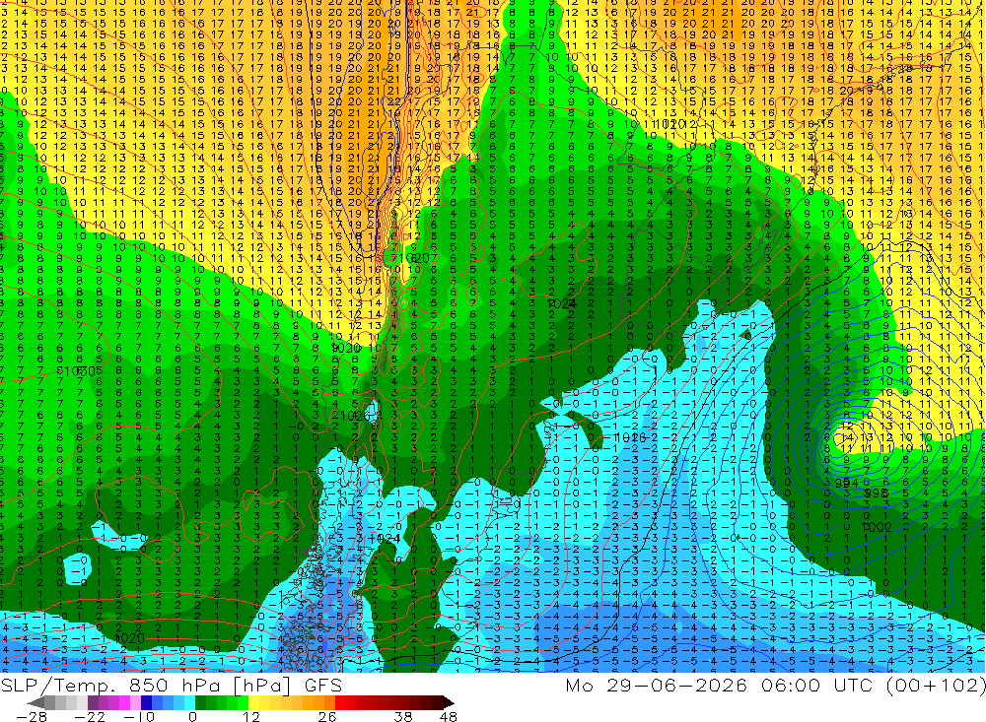Click the '-22' legend value
The width and height of the screenshot is (986, 722).
(x=90, y=716)
